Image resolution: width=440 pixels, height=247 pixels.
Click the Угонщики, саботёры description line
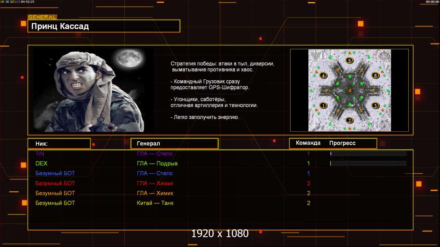(x=214, y=102)
